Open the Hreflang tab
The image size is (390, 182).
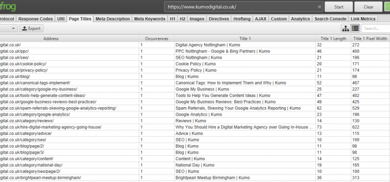[x=242, y=19]
